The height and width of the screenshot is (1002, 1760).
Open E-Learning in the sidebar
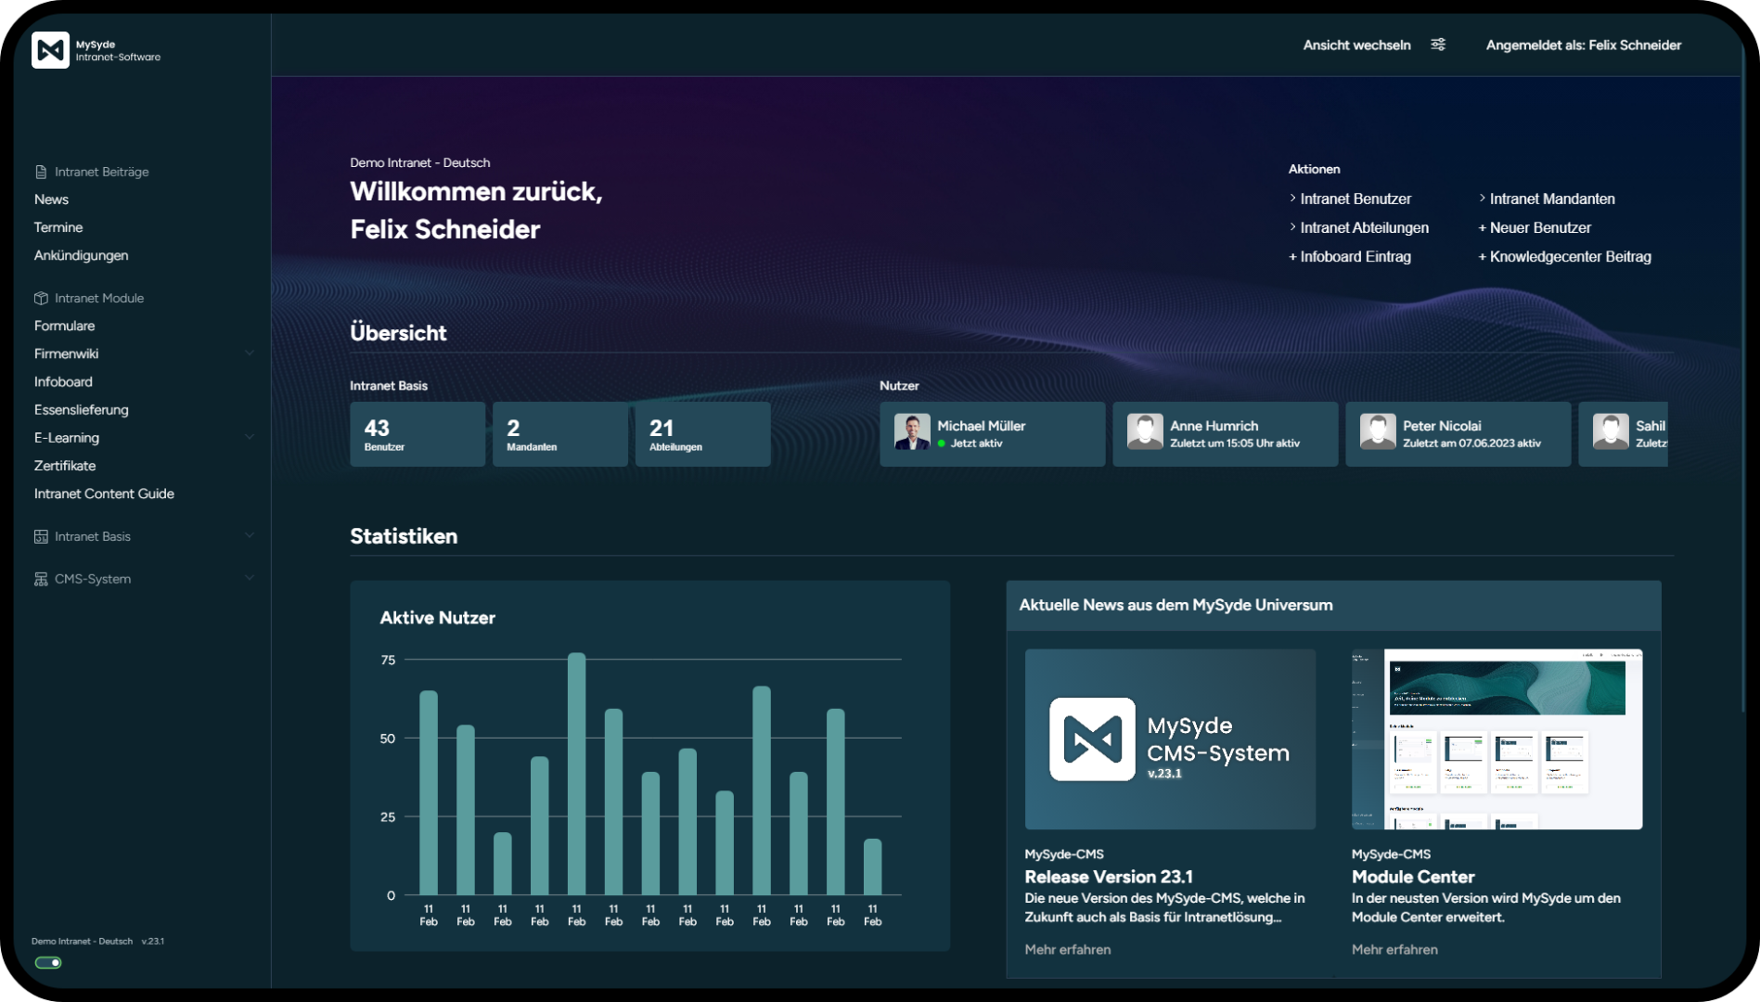click(x=67, y=437)
